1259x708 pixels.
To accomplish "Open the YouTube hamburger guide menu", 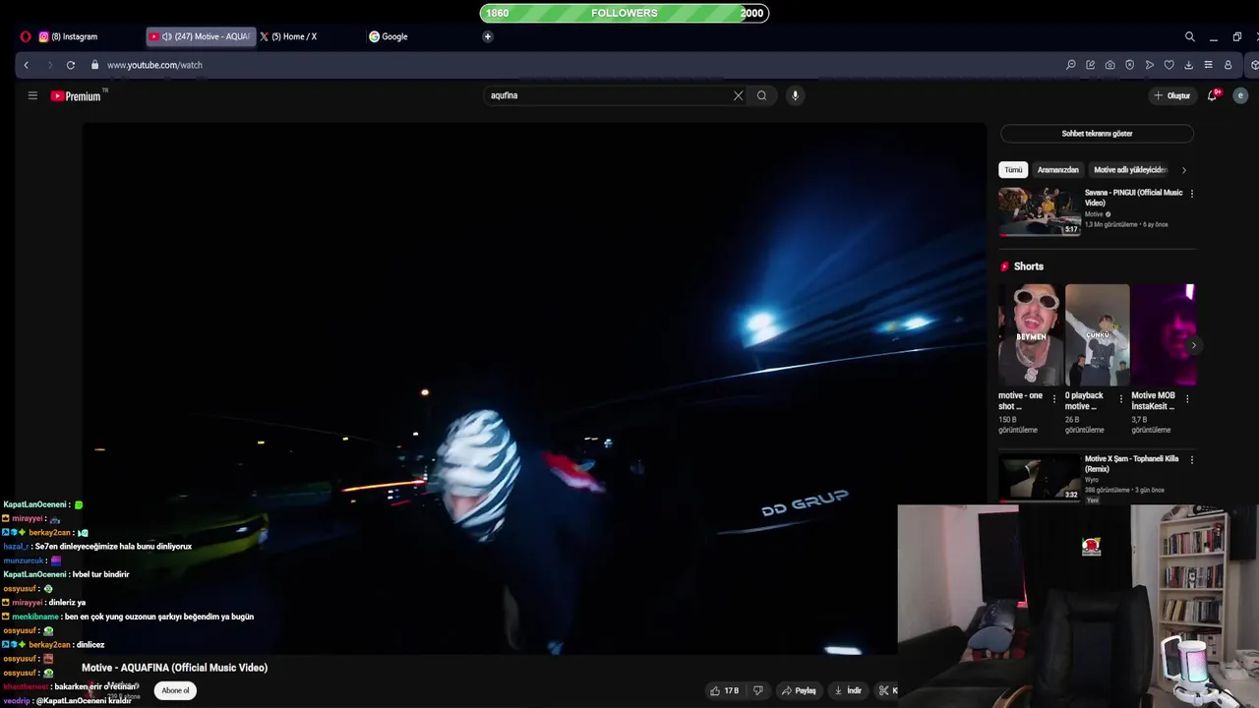I will pos(32,95).
